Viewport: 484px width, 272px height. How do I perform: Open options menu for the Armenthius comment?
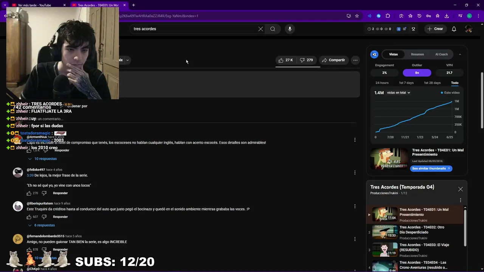(355, 140)
